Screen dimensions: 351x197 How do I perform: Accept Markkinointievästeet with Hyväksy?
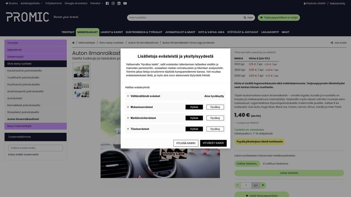coord(215,118)
